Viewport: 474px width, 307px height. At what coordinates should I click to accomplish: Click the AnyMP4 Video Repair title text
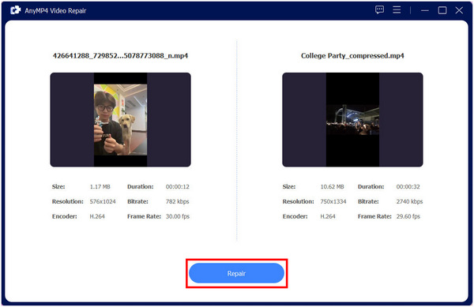[55, 10]
